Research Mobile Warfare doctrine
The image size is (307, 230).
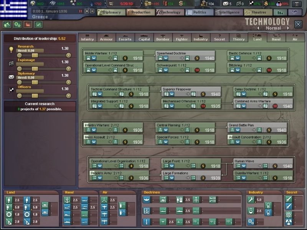click(x=113, y=56)
